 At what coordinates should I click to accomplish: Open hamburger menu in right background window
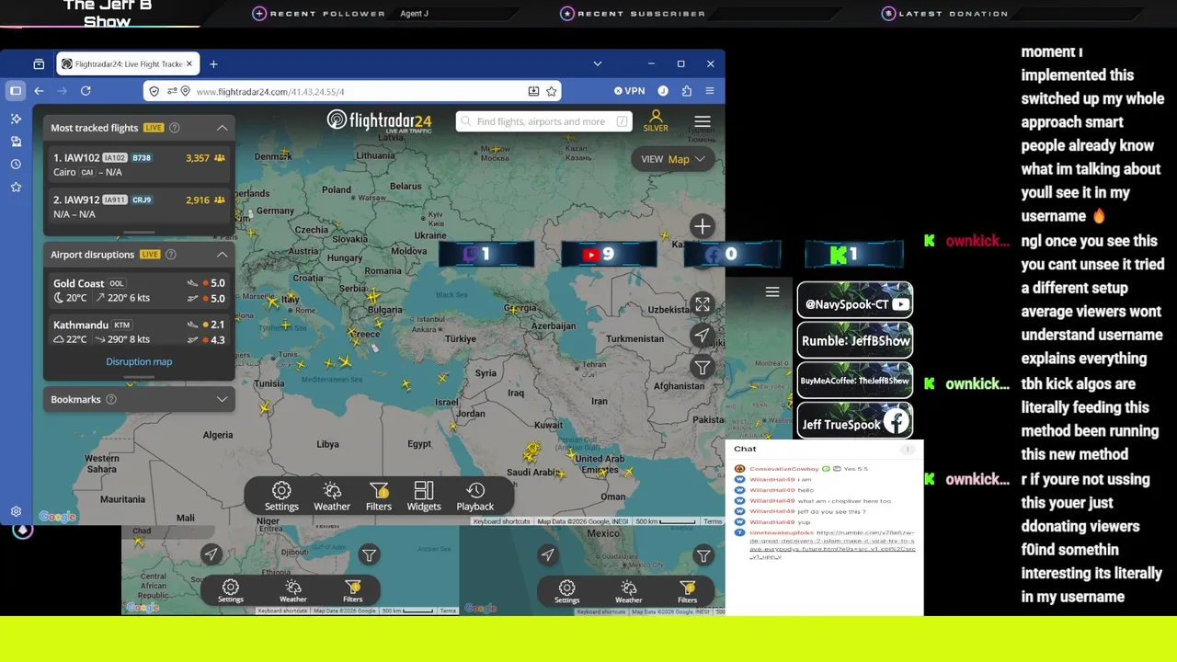tap(772, 291)
